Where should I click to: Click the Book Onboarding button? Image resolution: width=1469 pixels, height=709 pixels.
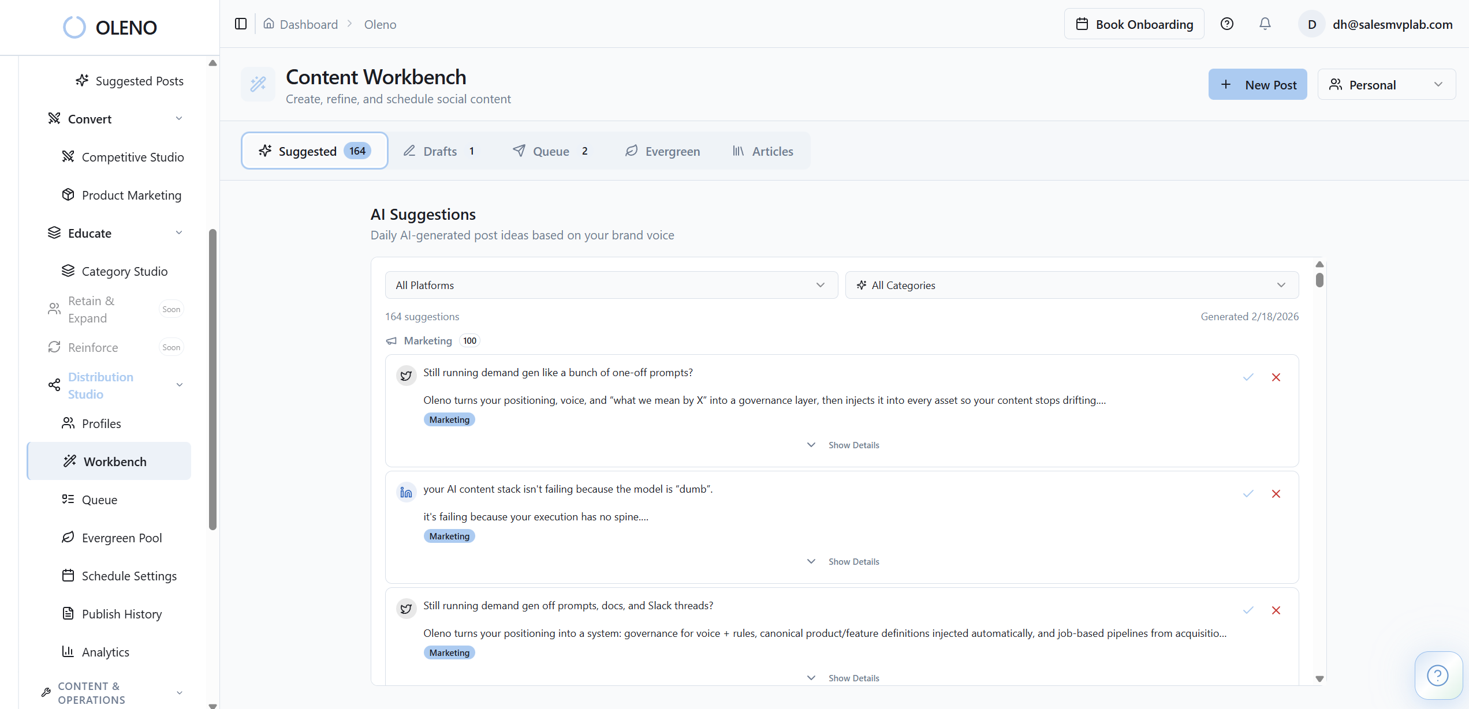coord(1134,24)
